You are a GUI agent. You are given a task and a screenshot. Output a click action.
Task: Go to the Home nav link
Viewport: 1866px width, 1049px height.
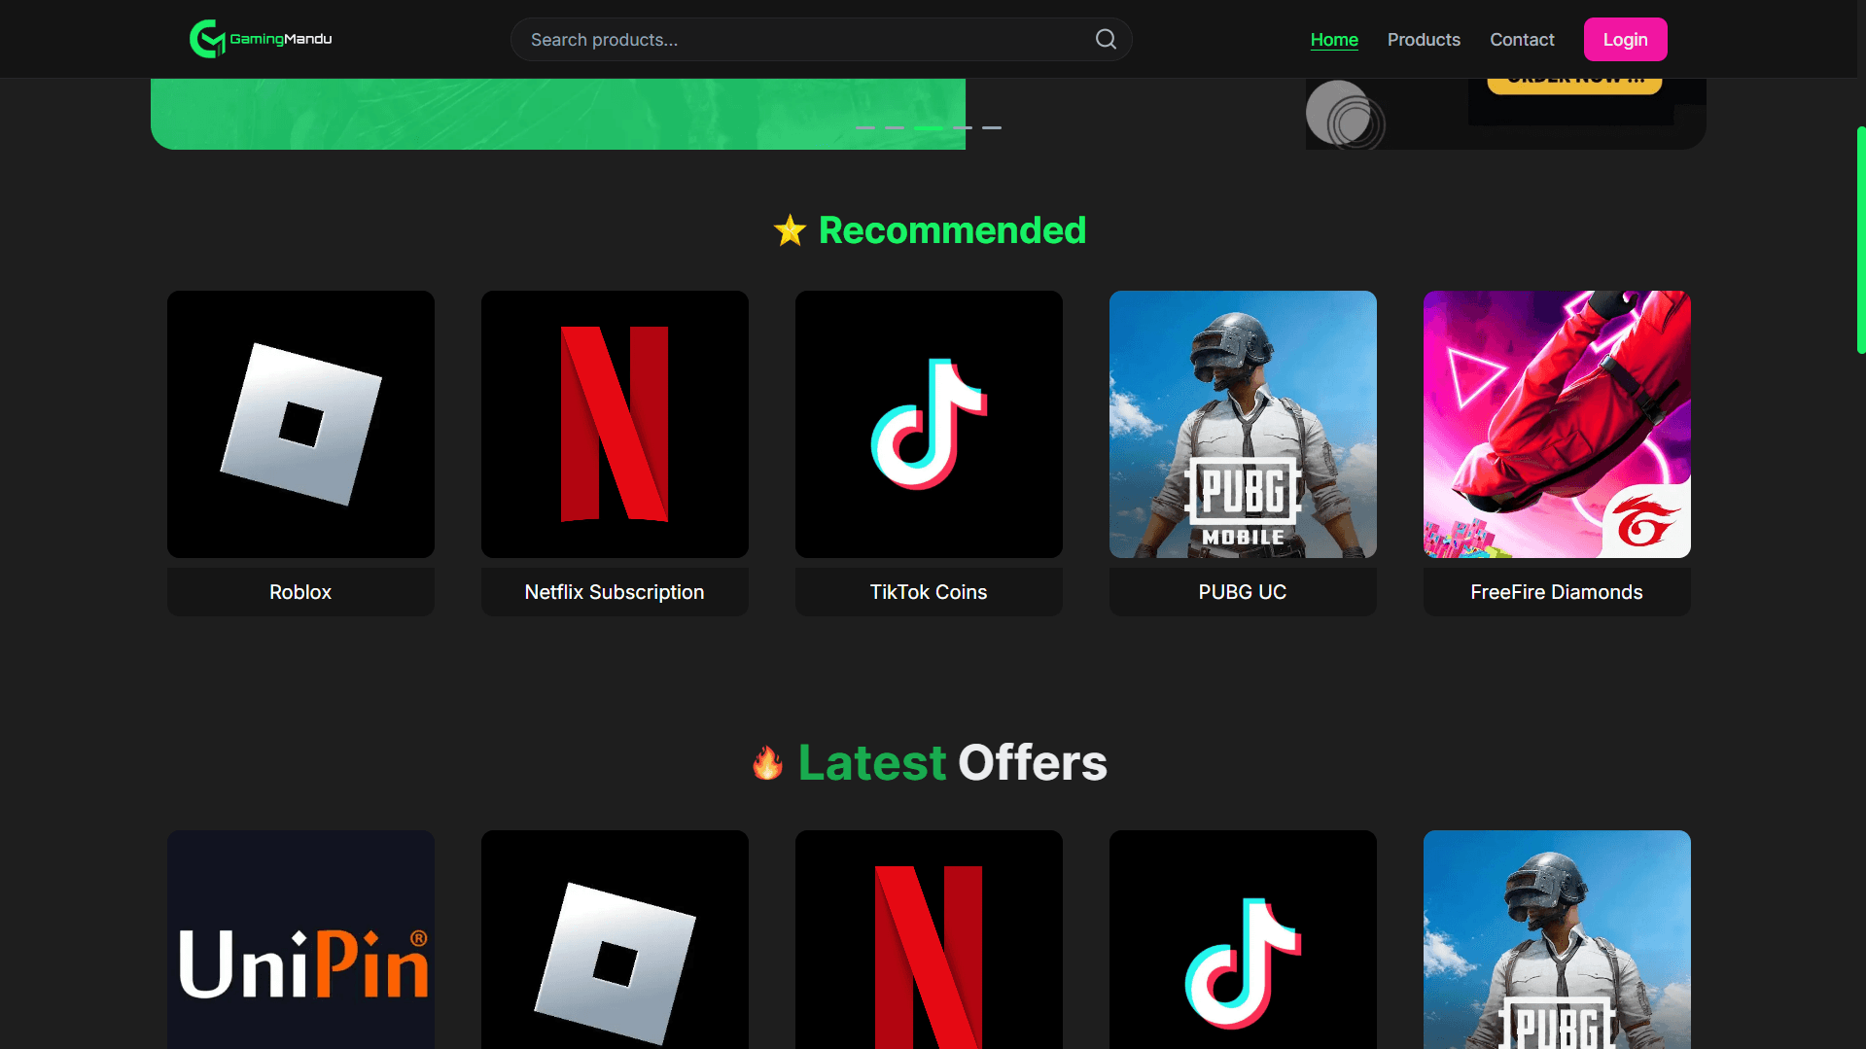(x=1334, y=40)
